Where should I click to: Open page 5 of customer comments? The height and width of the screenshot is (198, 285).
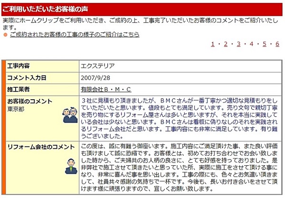click(x=264, y=44)
